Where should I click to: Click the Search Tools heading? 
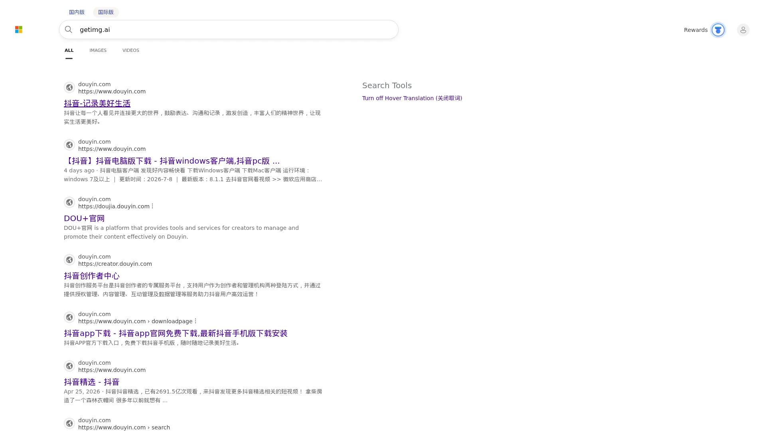click(387, 85)
